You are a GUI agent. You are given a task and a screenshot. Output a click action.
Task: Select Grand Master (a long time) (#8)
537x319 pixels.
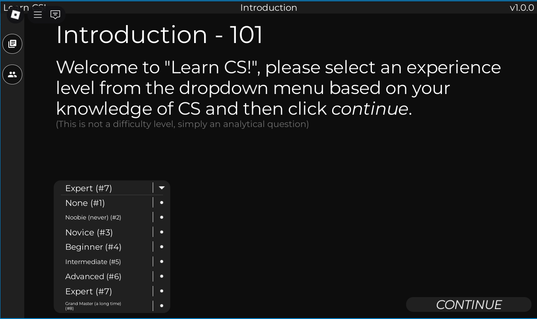[93, 306]
